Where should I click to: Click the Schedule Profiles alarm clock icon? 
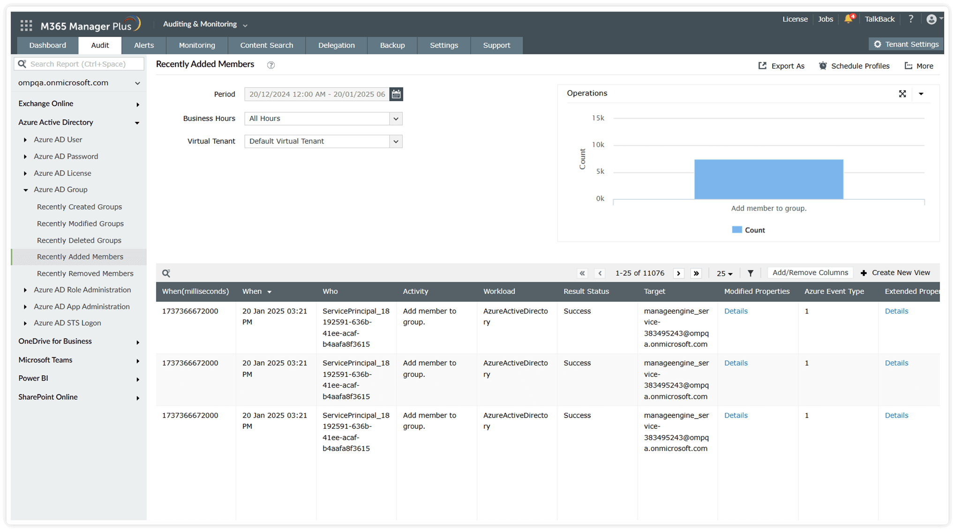click(822, 66)
